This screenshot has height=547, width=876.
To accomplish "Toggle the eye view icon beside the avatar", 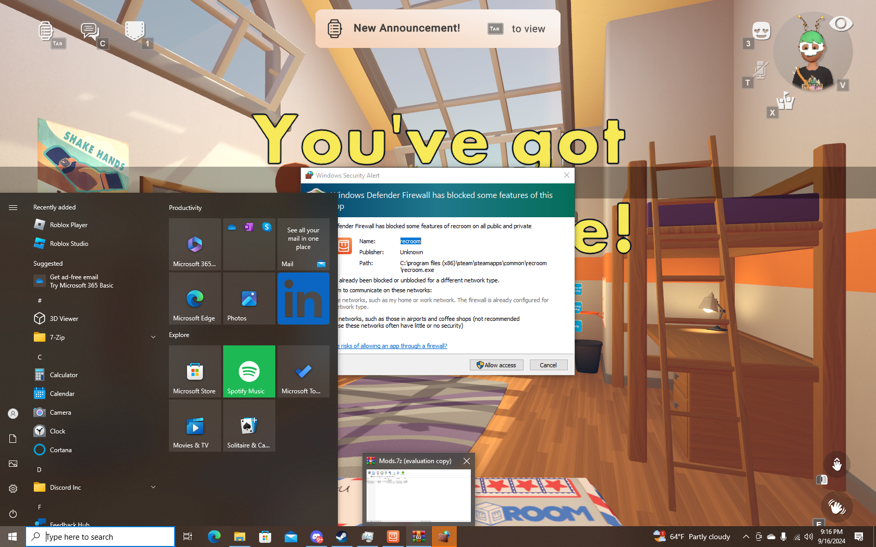I will pyautogui.click(x=841, y=23).
